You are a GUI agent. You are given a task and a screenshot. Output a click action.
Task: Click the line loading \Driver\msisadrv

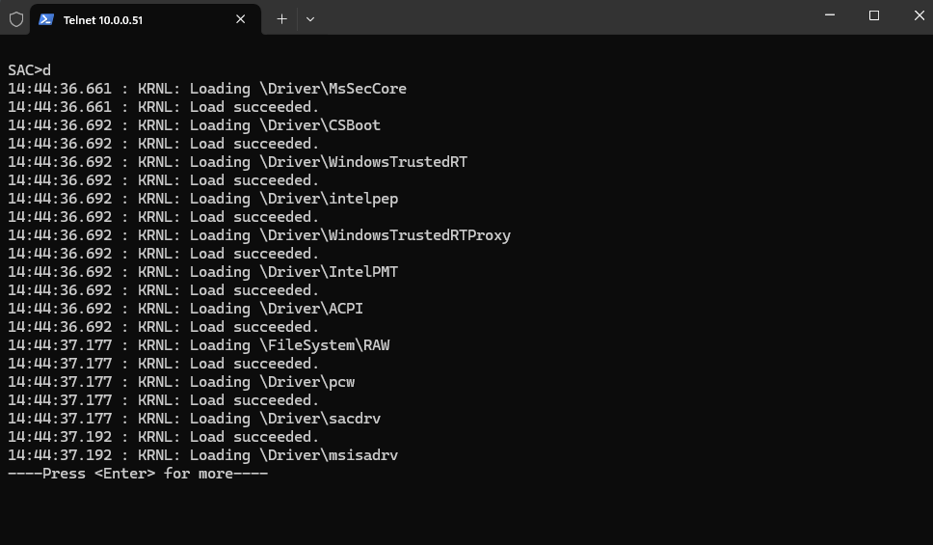point(203,455)
